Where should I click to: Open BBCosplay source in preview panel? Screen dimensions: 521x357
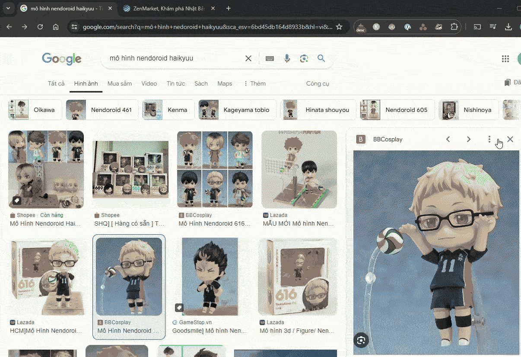coord(379,139)
